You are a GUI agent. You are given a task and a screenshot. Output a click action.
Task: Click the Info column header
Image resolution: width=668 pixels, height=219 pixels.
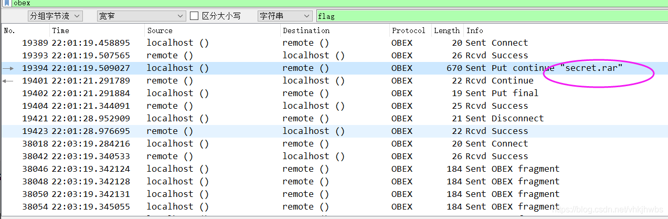564,30
